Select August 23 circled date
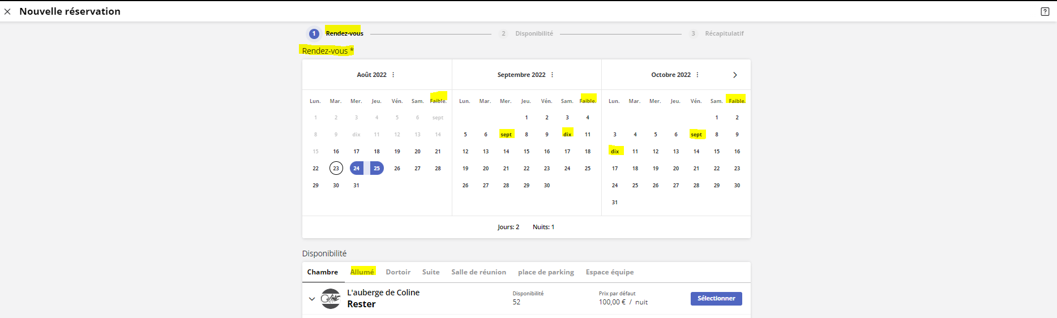 point(336,168)
